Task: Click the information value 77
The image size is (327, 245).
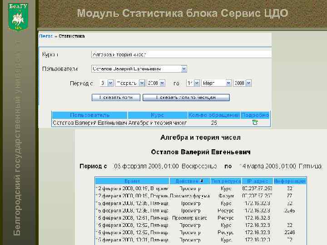Action: [x=290, y=196]
